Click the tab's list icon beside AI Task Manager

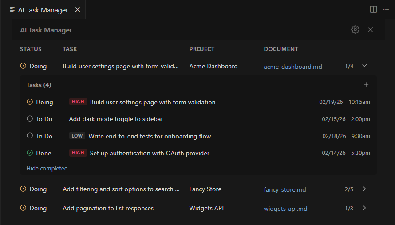pyautogui.click(x=12, y=10)
